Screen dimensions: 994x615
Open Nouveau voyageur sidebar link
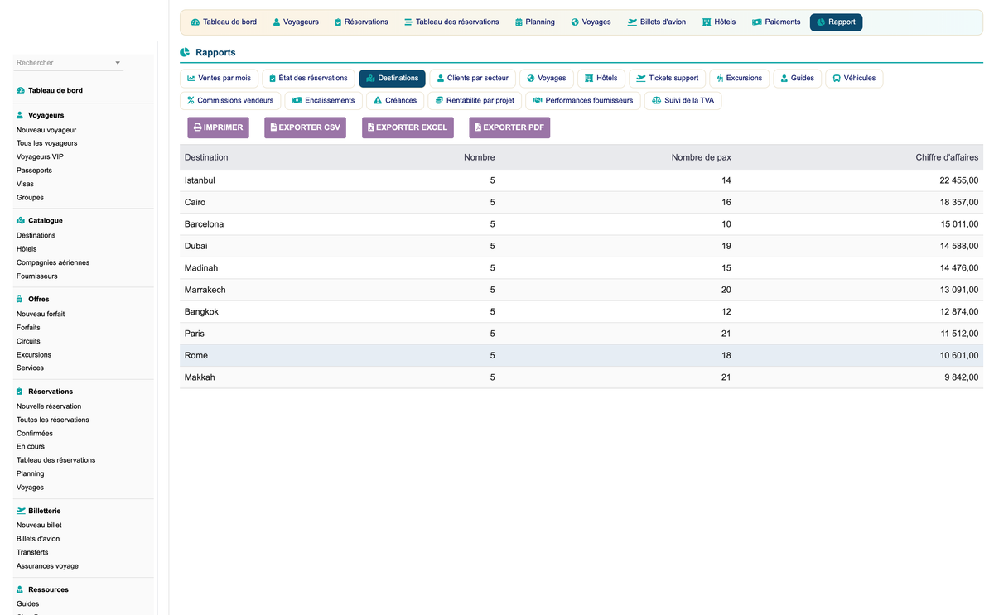(46, 130)
